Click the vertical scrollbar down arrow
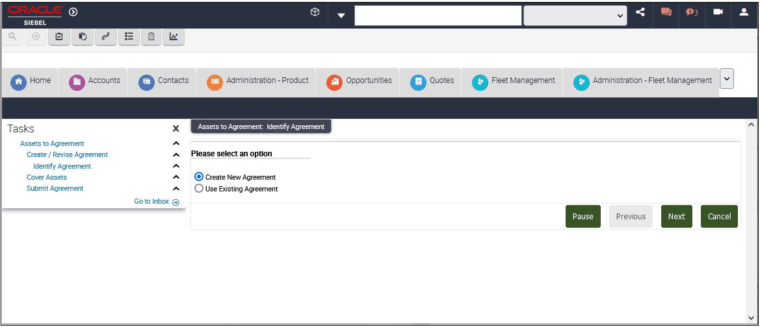The height and width of the screenshot is (327, 760). pyautogui.click(x=752, y=317)
